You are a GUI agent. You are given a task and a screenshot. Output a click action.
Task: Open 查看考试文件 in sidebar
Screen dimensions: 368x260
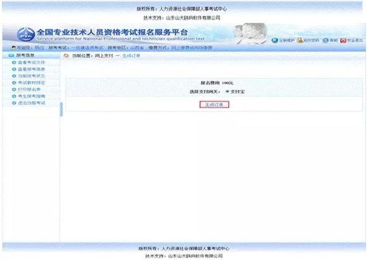(x=32, y=63)
